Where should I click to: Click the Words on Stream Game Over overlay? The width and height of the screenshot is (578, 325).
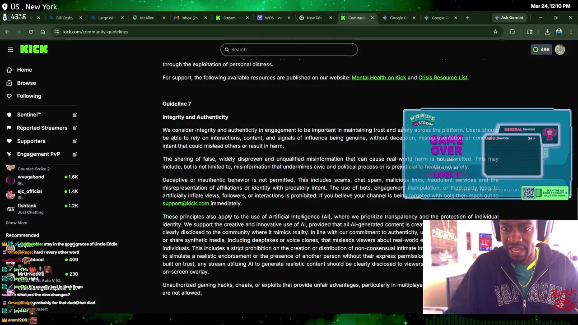click(487, 154)
